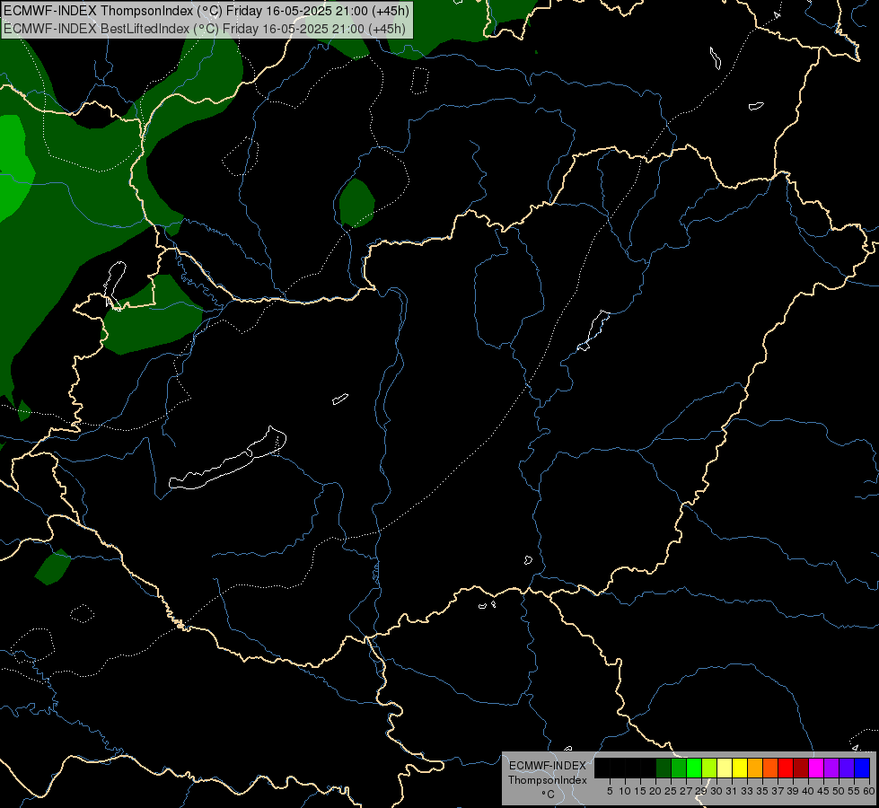Select the violet 50–55 legend swatch
This screenshot has width=879, height=808.
[x=847, y=768]
